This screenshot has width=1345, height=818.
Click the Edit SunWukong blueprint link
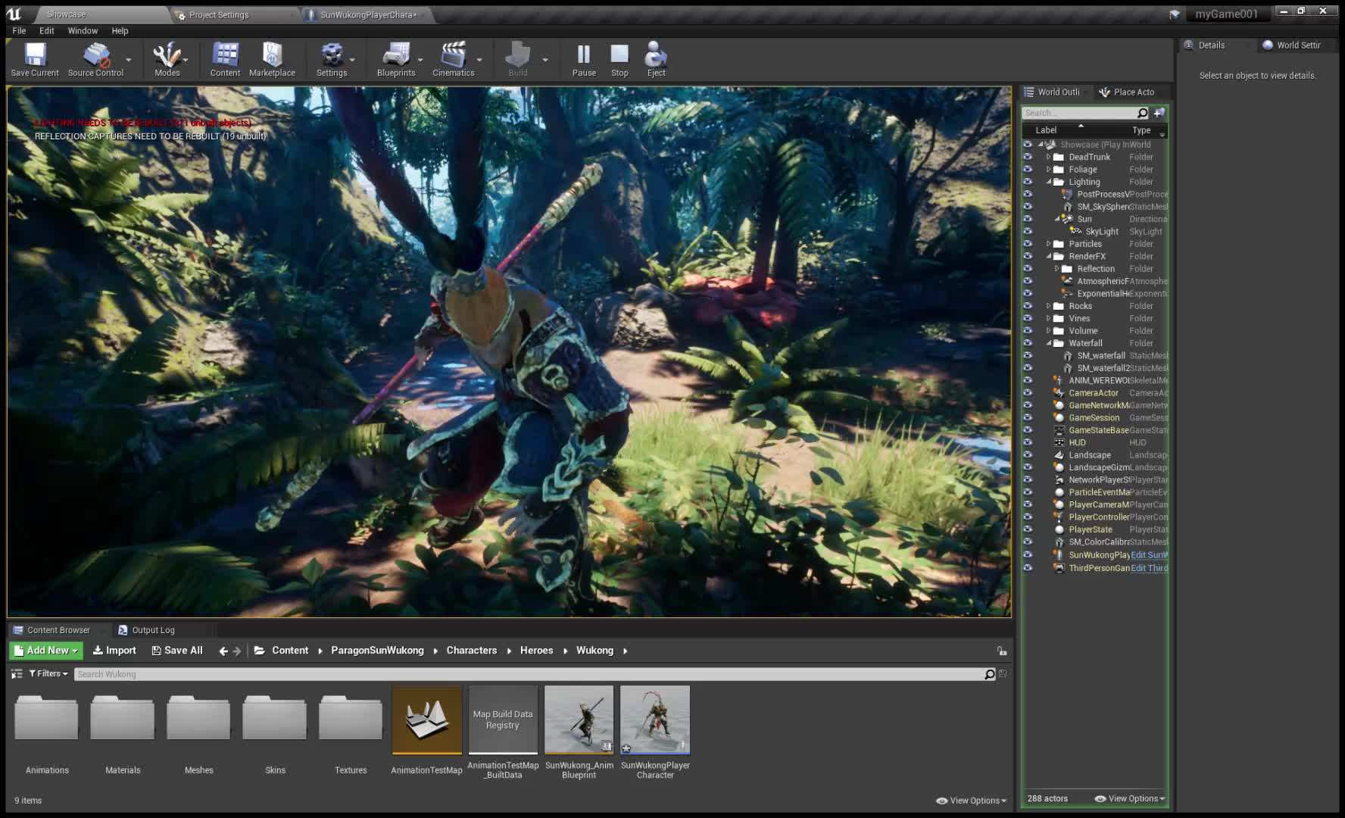[x=1149, y=555]
